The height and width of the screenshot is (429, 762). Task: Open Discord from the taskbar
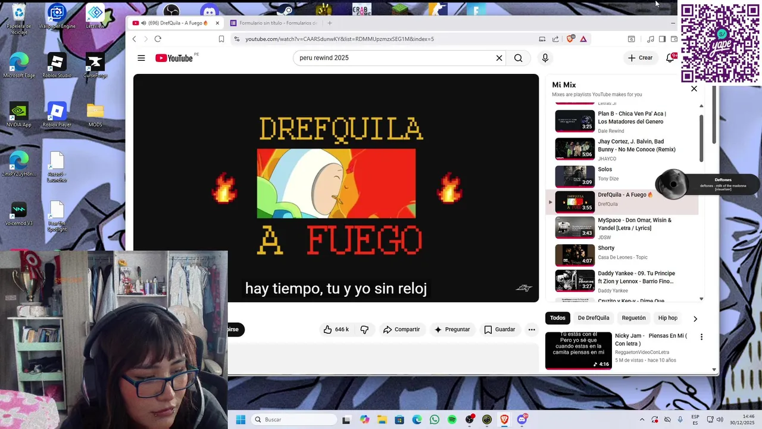(x=522, y=419)
